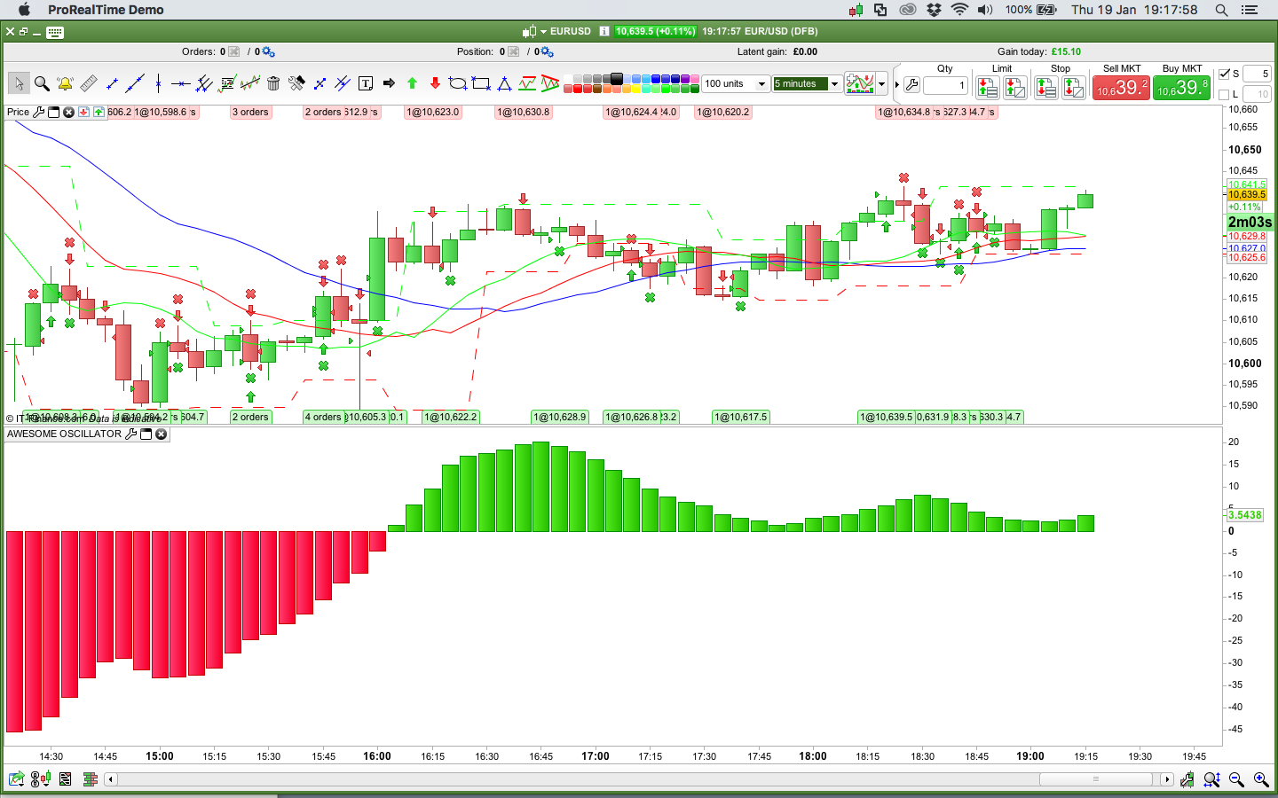Place a limit buy/sell order with list icon

[987, 87]
